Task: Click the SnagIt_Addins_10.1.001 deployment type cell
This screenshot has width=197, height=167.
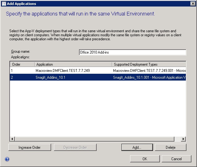Action: pos(149,77)
